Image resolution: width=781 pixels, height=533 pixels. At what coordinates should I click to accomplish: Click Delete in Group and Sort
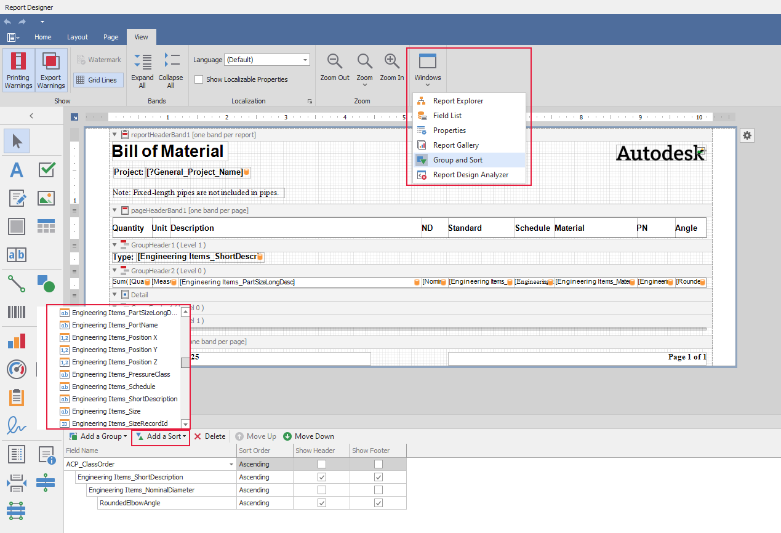click(x=210, y=436)
